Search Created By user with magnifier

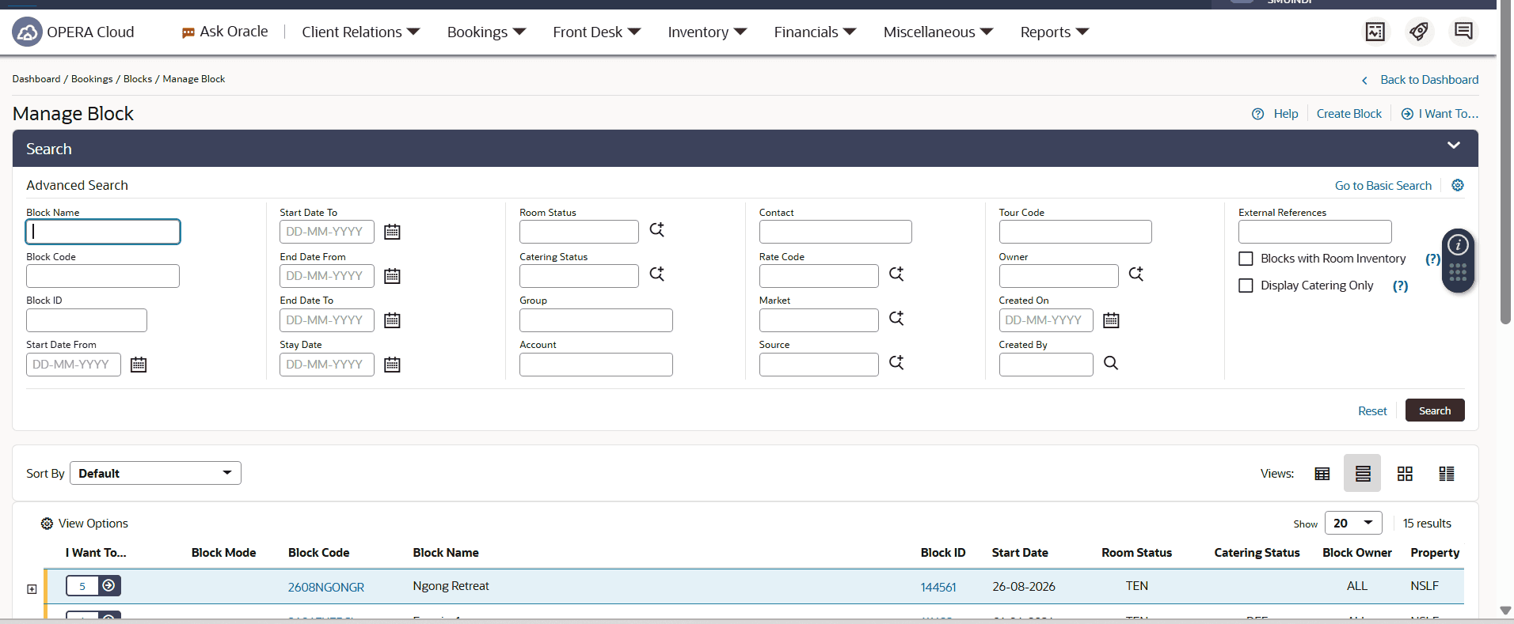click(1111, 363)
